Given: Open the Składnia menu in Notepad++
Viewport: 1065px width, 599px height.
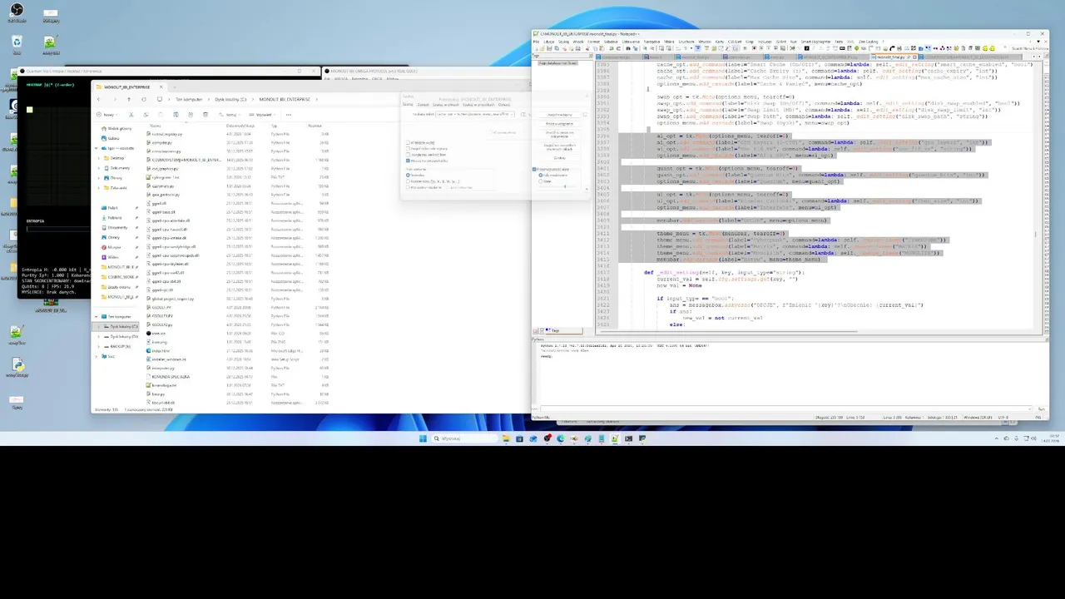Looking at the screenshot, I should pyautogui.click(x=611, y=42).
